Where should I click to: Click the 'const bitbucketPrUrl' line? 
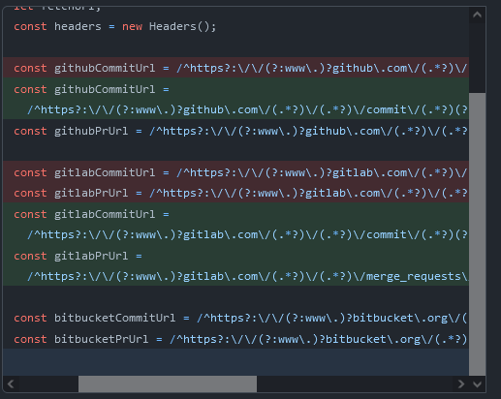[x=235, y=339]
